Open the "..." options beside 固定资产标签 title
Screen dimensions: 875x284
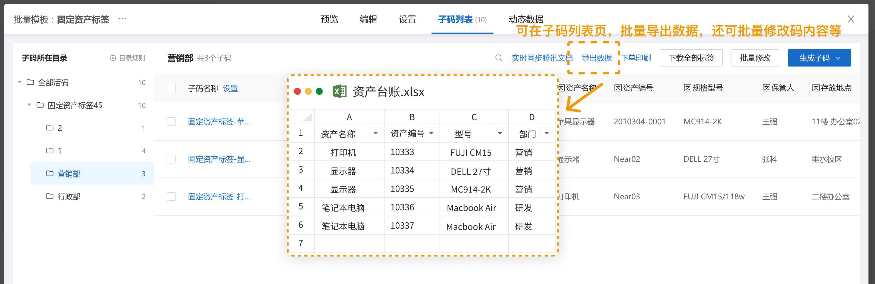click(122, 19)
